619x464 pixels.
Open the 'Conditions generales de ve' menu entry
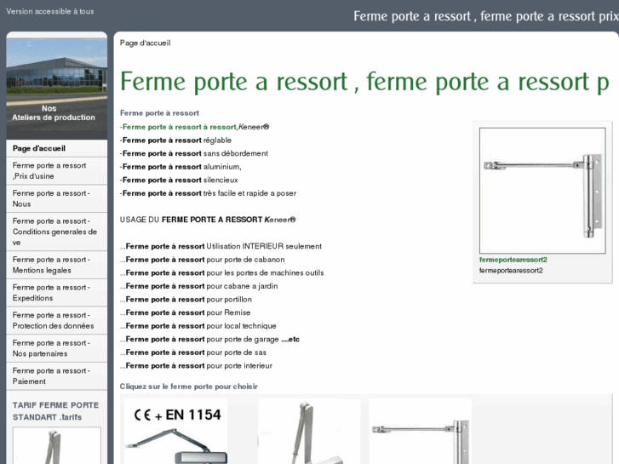tap(57, 232)
